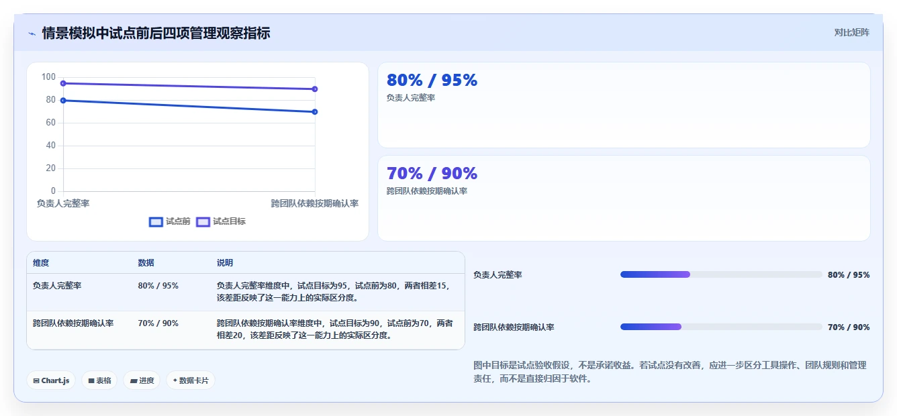Click the sparkle icon in the 数据卡片 tag

pos(175,380)
